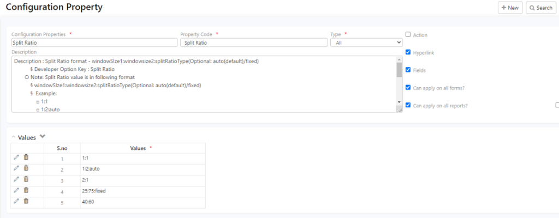The height and width of the screenshot is (218, 559).
Task: Open the Type dropdown showing All
Action: (366, 42)
